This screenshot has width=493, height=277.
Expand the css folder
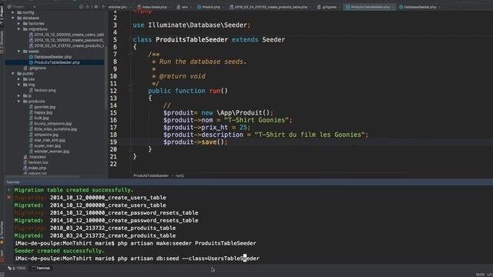click(x=18, y=79)
